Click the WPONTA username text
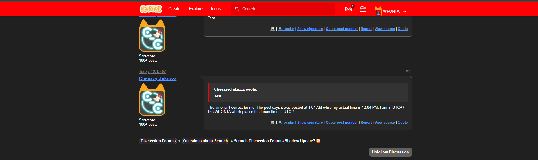 (x=391, y=11)
